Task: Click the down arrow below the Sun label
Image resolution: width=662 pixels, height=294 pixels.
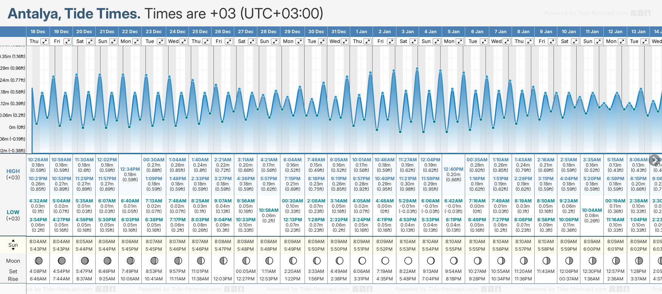Action: click(13, 250)
